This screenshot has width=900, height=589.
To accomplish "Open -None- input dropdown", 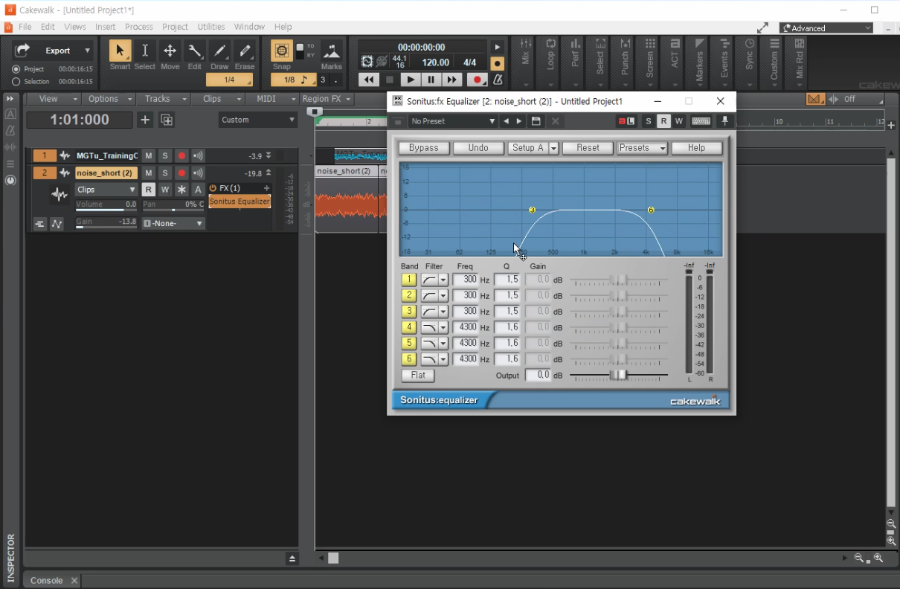I will 173,223.
